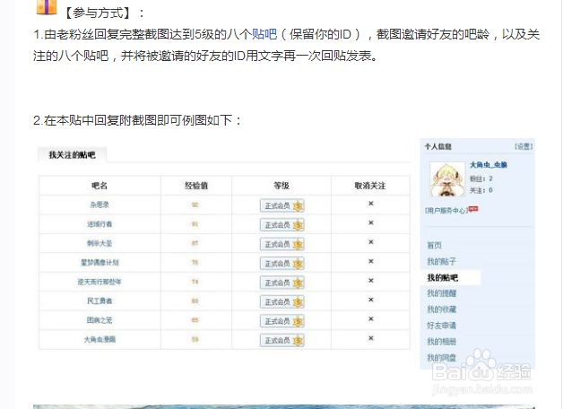Click the unfollow × in the 76-experience row
Screen dimensions: 563x409
pos(371,261)
